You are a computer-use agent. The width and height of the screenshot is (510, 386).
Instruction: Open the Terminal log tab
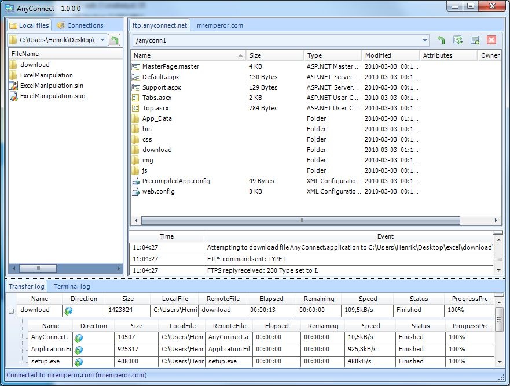pyautogui.click(x=72, y=287)
